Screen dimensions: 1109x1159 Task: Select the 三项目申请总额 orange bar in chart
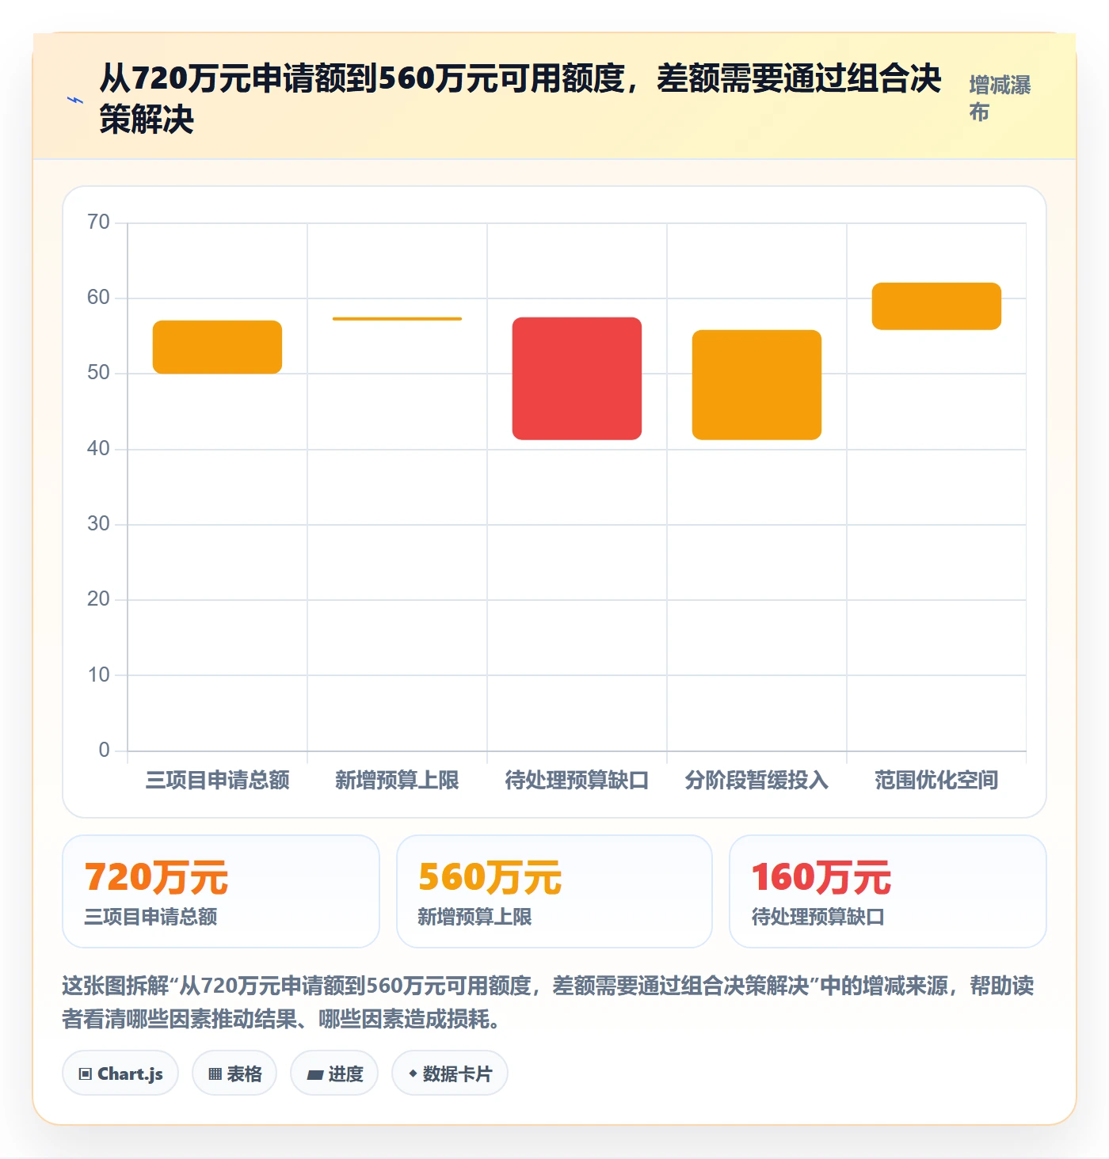point(217,347)
